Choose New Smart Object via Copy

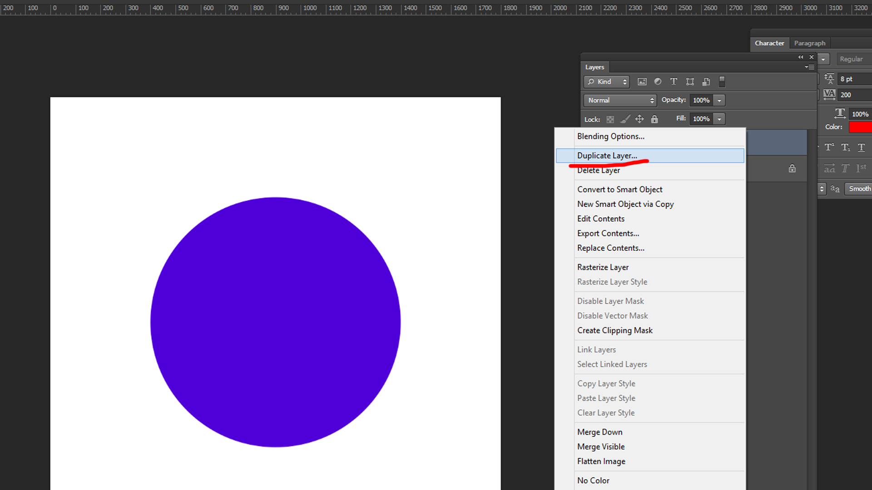[x=650, y=204]
